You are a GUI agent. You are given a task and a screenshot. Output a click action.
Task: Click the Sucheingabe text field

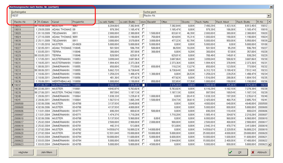click(x=53, y=16)
